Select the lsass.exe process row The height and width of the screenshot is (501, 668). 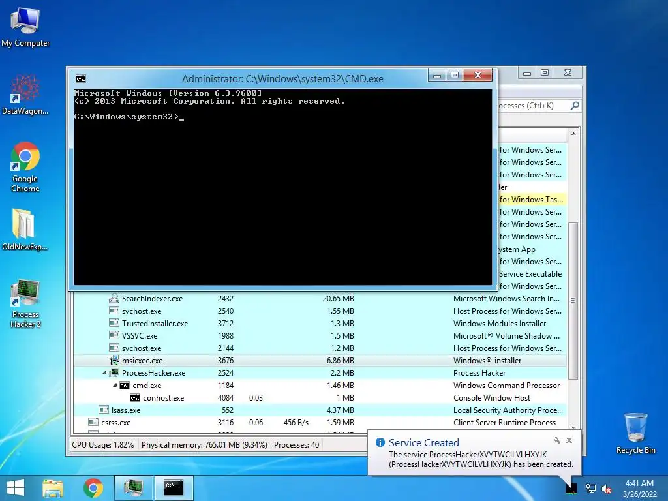(x=320, y=410)
